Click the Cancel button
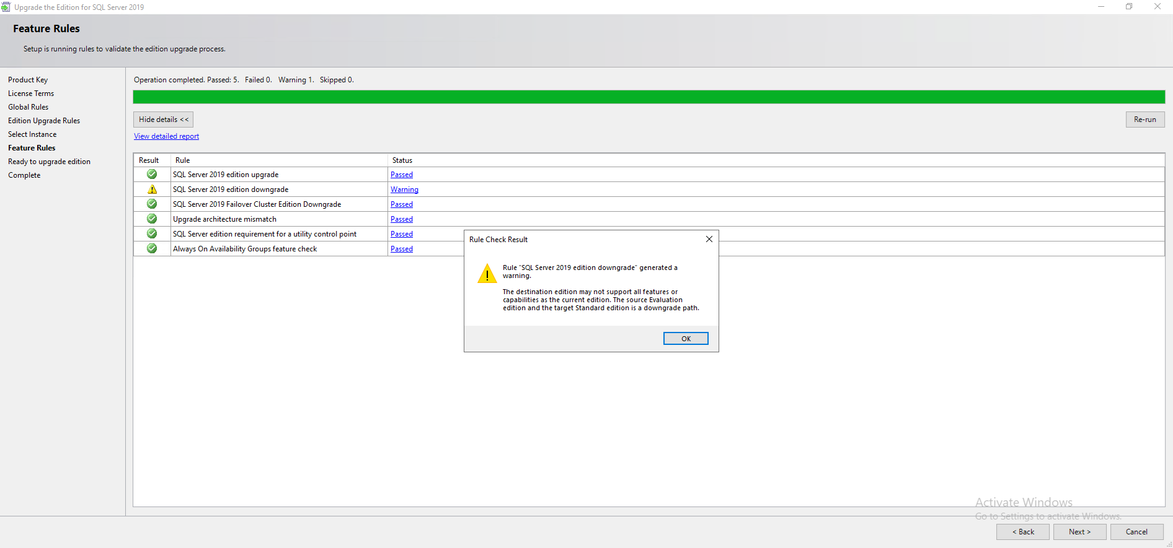Viewport: 1173px width, 548px height. [x=1136, y=532]
